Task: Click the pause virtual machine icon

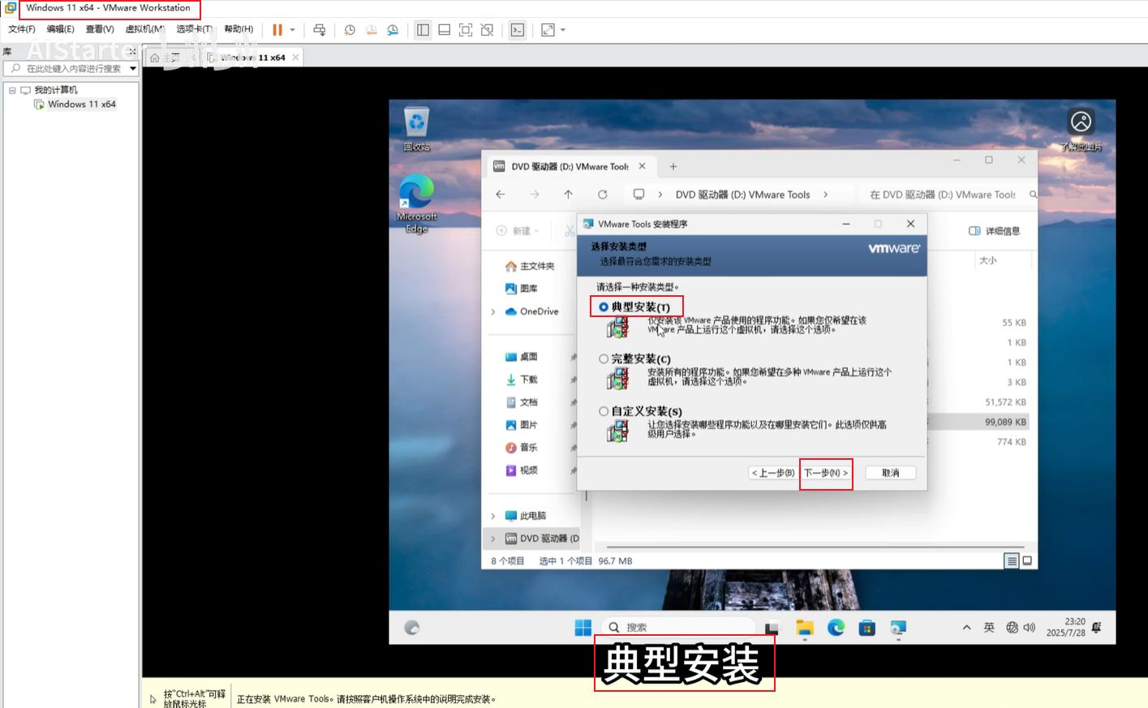Action: point(277,30)
